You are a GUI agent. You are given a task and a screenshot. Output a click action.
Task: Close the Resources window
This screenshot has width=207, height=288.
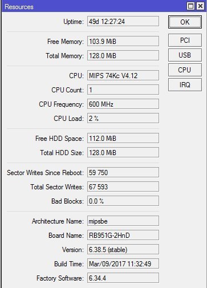[x=200, y=6]
